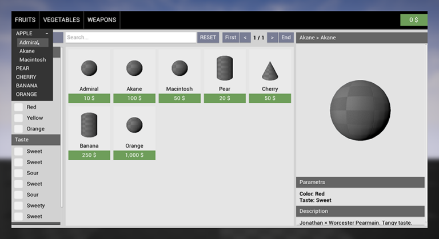
Task: Jump to the First page
Action: click(x=231, y=38)
